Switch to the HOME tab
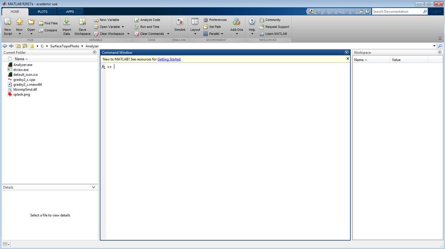This screenshot has width=445, height=249. (x=15, y=12)
